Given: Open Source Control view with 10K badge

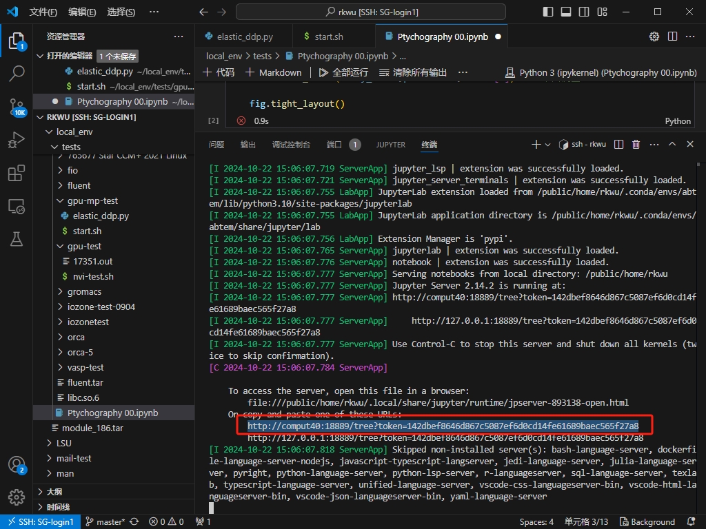Looking at the screenshot, I should tap(17, 107).
